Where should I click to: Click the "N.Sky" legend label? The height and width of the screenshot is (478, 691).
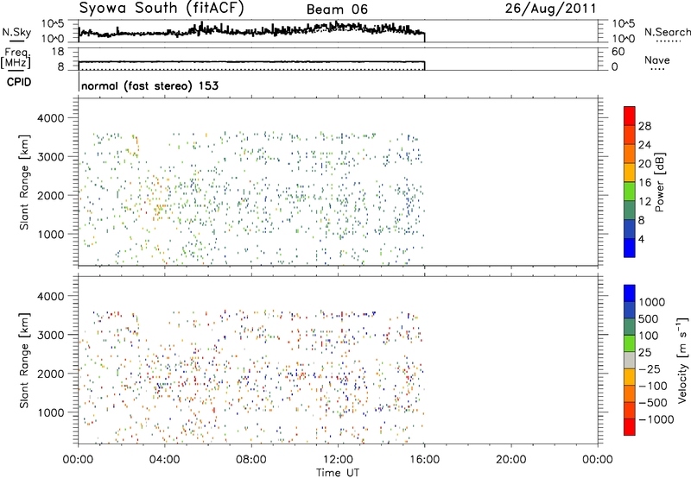[x=16, y=32]
